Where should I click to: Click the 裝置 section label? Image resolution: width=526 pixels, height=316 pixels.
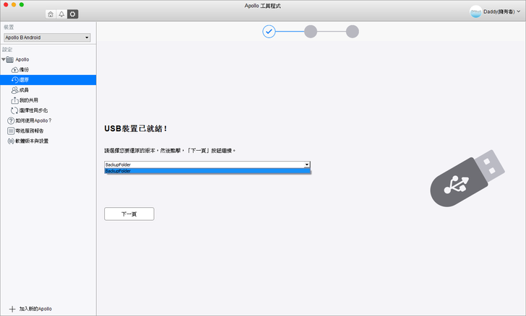coord(9,27)
